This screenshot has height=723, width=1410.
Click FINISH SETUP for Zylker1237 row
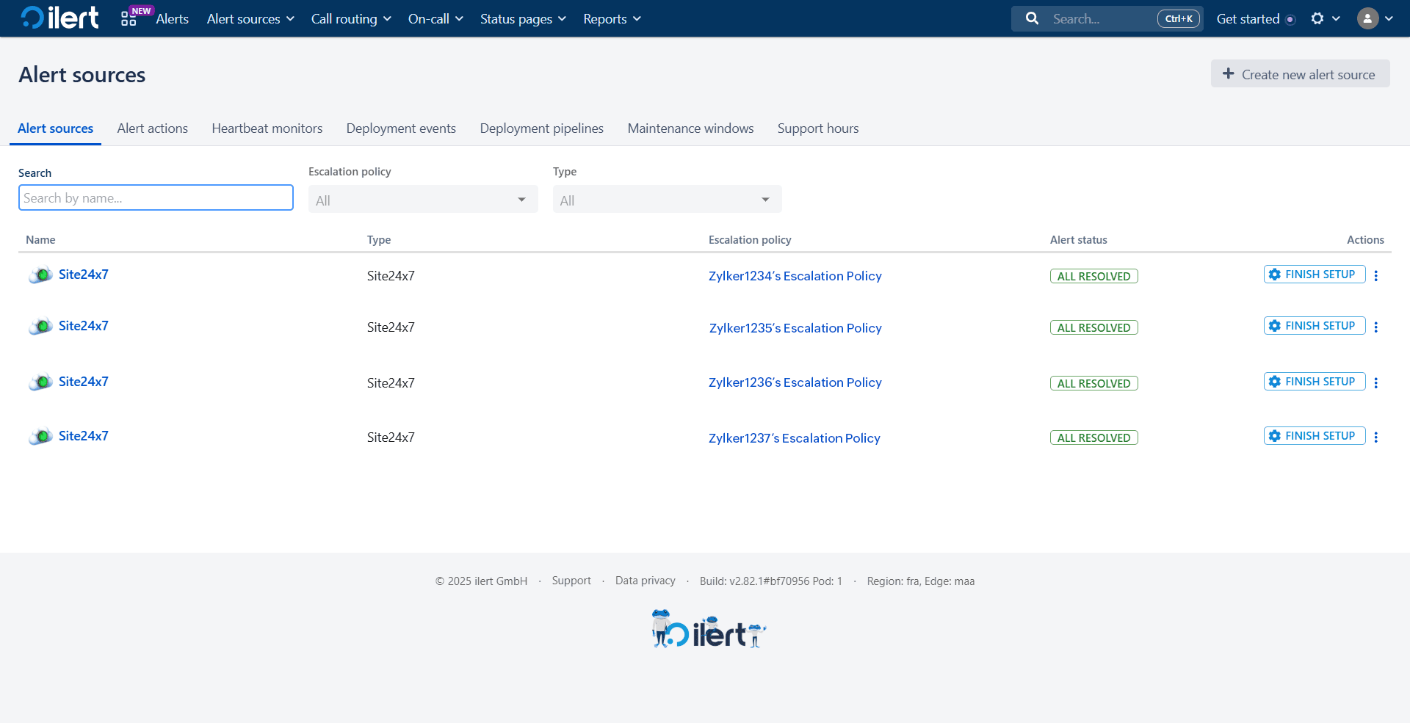tap(1314, 436)
